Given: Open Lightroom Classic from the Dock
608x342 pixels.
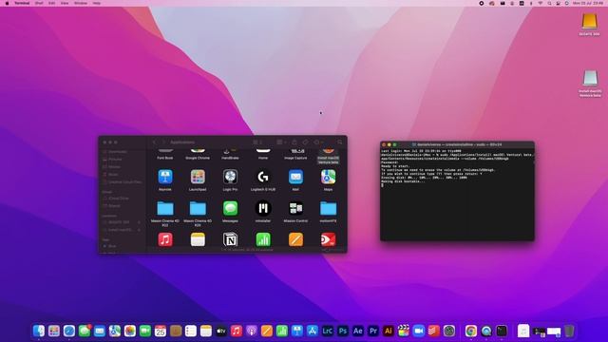Looking at the screenshot, I should pos(327,331).
